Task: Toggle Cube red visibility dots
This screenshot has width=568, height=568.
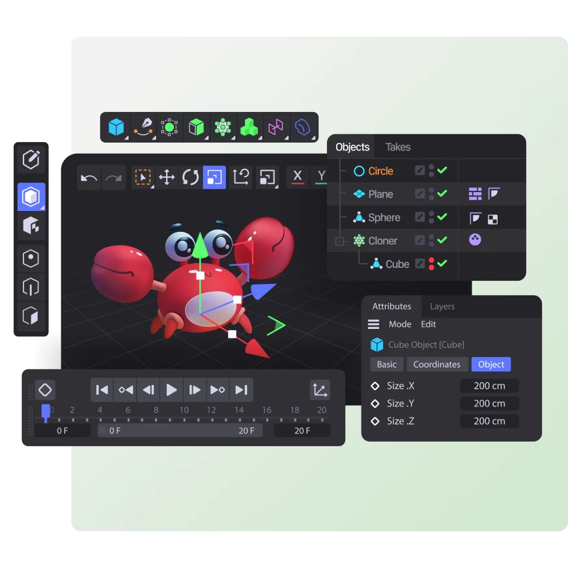Action: pyautogui.click(x=431, y=264)
